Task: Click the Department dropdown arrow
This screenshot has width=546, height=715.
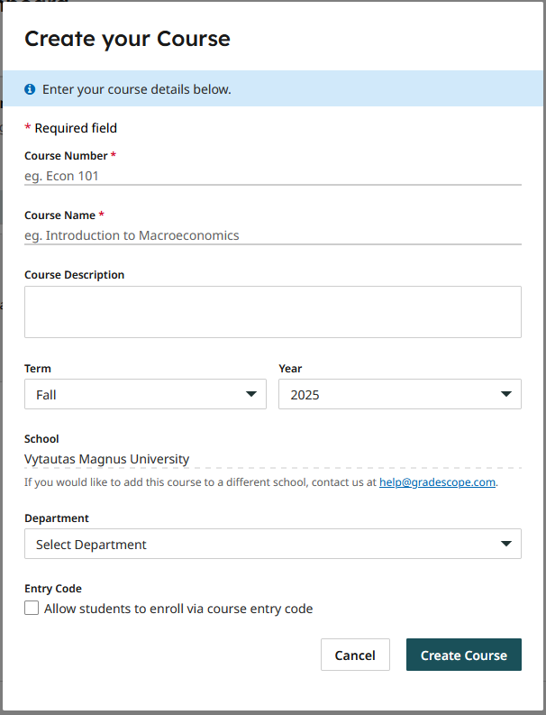Action: tap(505, 545)
